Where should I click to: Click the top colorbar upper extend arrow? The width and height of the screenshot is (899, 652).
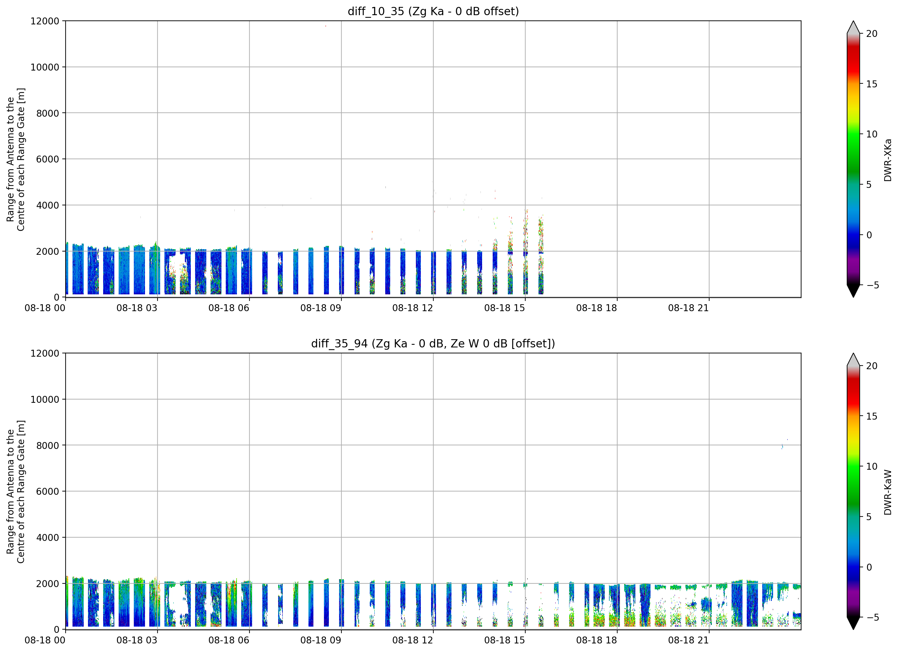click(854, 28)
